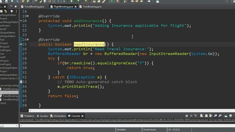Collapse the fold marker at line 24
The width and height of the screenshot is (235, 132).
[x=28, y=40]
